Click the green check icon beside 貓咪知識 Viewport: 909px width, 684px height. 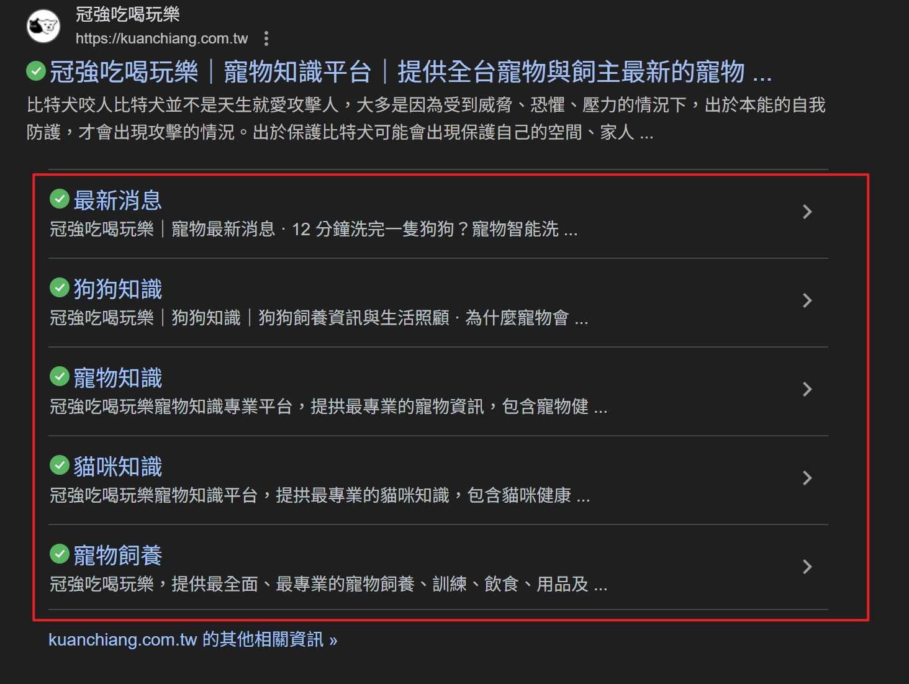[59, 465]
